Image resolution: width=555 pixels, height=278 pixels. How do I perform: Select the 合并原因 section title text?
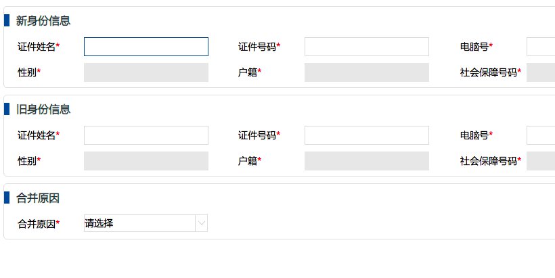pos(38,198)
